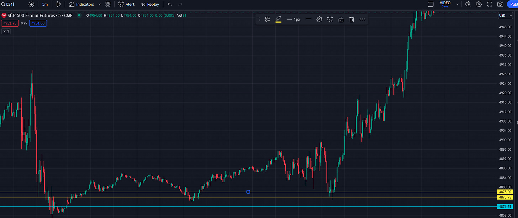
Task: Redo the last undone action
Action: click(x=180, y=4)
